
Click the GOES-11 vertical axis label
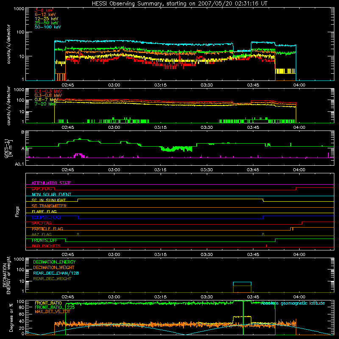(x=8, y=148)
